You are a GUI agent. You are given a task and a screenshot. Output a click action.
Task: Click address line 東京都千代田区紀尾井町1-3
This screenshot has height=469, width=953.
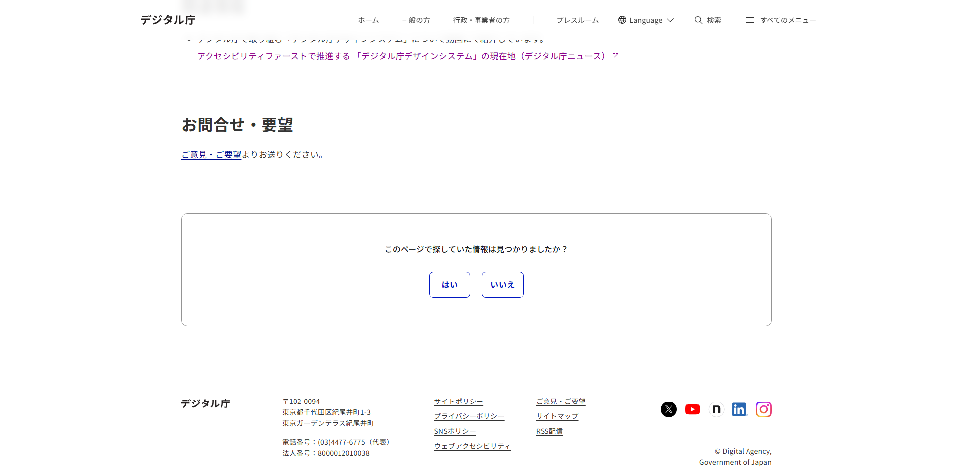click(x=327, y=412)
